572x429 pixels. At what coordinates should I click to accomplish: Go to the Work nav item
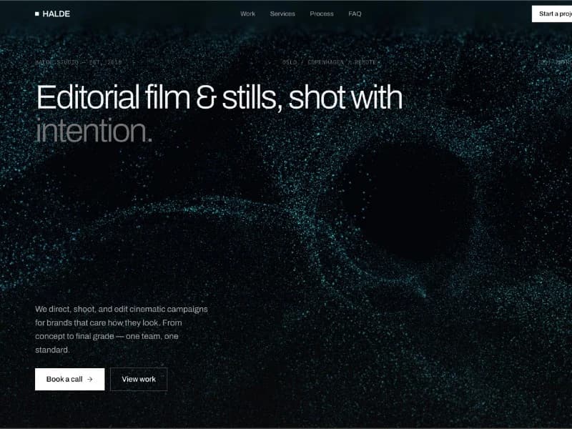(x=247, y=14)
